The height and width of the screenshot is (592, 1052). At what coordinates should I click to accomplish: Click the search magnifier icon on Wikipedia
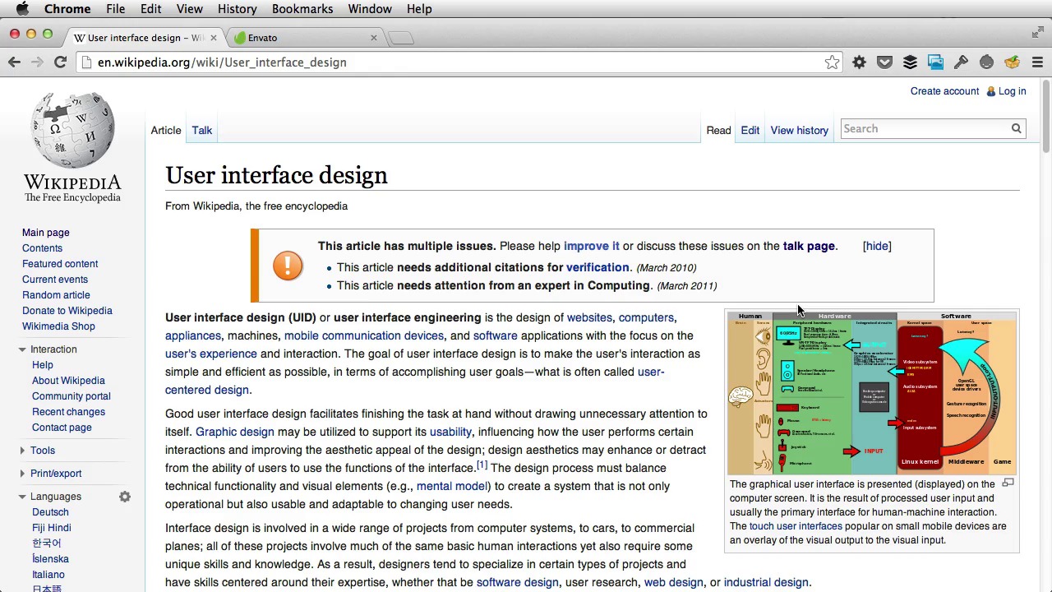point(1016,129)
